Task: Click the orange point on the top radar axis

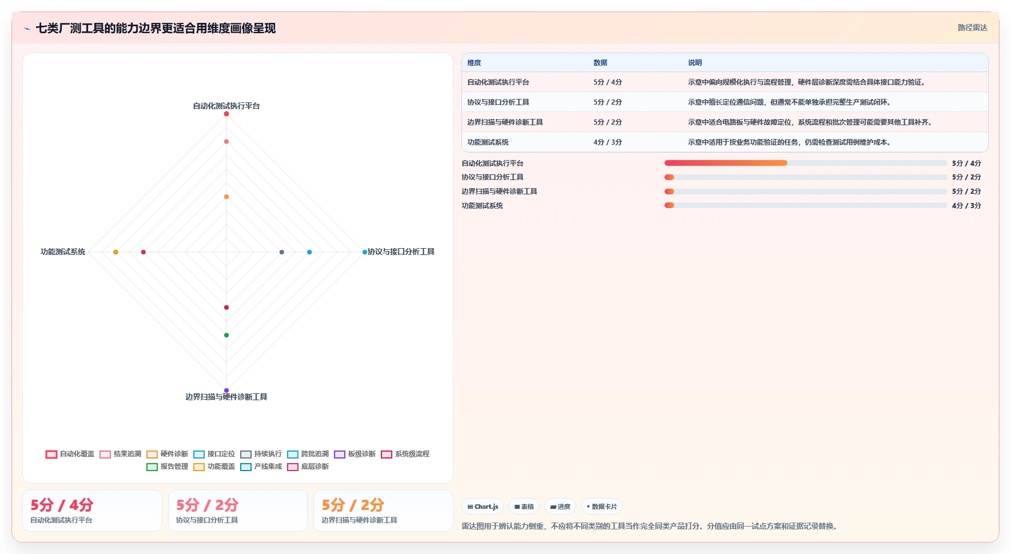Action: coord(226,197)
